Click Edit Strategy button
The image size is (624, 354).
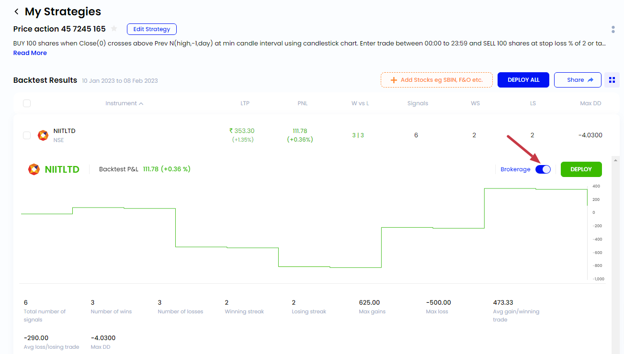pos(152,29)
